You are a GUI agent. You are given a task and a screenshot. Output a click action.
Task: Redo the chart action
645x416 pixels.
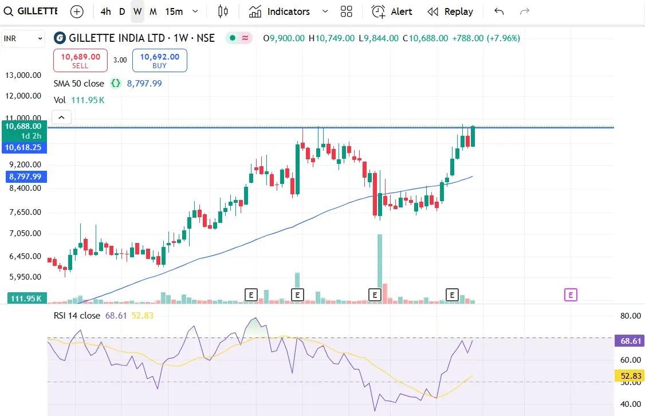pyautogui.click(x=525, y=11)
